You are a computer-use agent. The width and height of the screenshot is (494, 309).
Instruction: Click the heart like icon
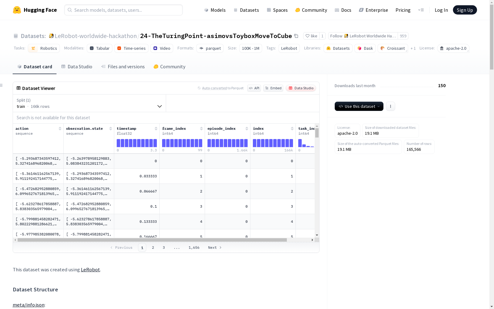[308, 36]
